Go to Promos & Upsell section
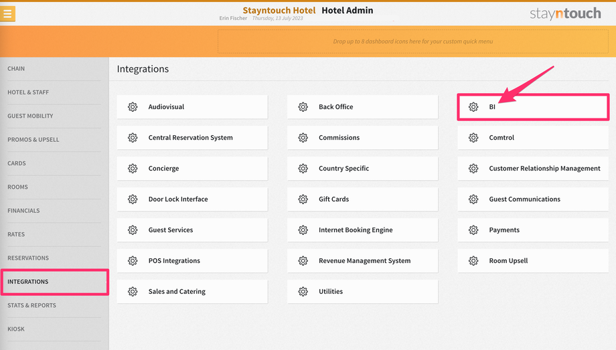 pos(54,139)
